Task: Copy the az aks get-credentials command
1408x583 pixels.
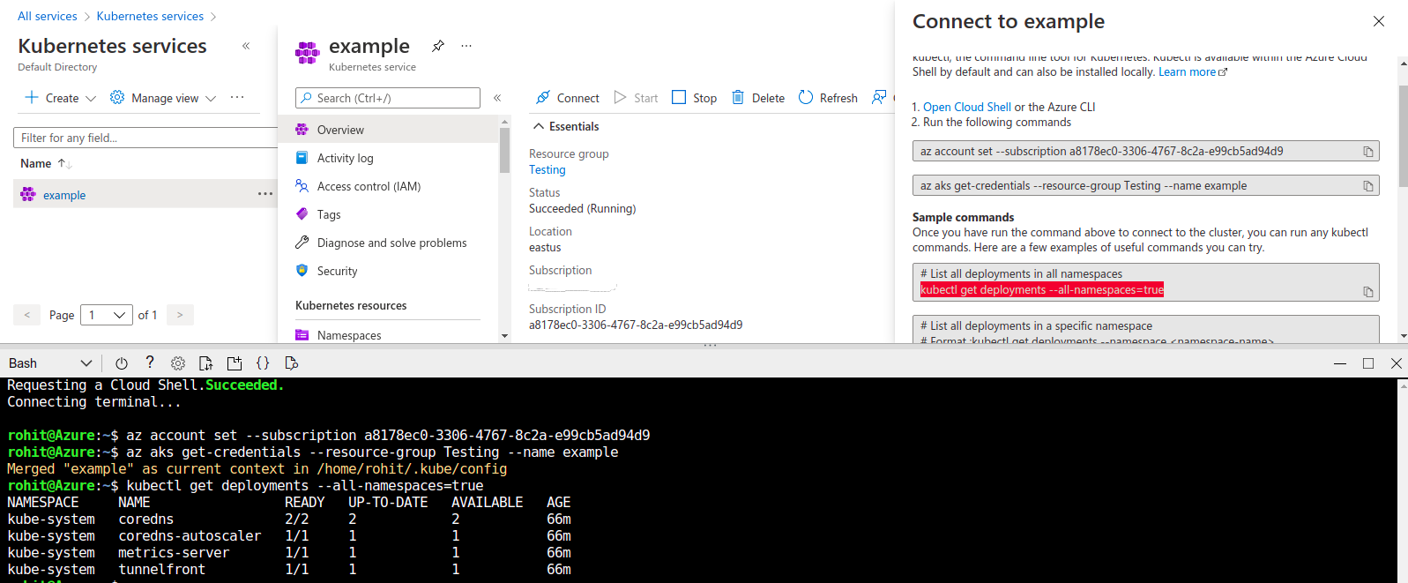Action: click(x=1368, y=186)
